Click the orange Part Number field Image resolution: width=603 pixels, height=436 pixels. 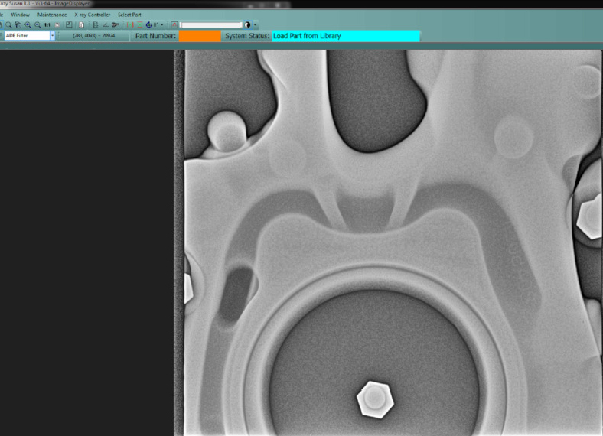(x=200, y=36)
